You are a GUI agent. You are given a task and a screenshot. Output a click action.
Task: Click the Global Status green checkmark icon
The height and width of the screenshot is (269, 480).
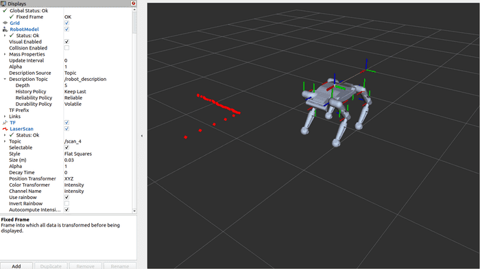click(x=5, y=10)
